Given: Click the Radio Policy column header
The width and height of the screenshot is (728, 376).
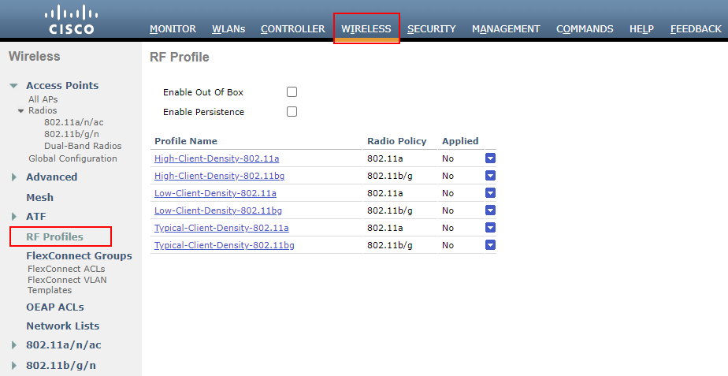Looking at the screenshot, I should click(x=397, y=141).
